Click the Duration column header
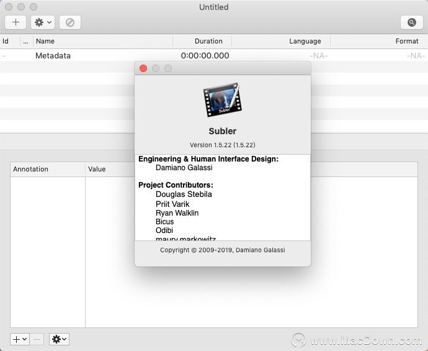The image size is (428, 351). (208, 41)
